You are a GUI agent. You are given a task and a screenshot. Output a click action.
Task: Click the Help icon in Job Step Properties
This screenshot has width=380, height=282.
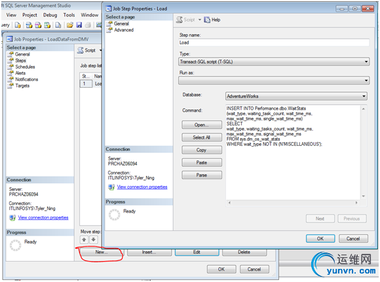pyautogui.click(x=207, y=20)
